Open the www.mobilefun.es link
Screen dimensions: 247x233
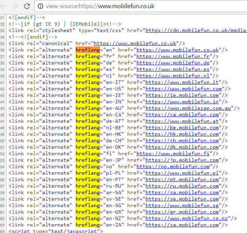coord(173,69)
